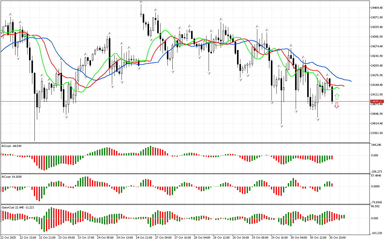
Task: Click the 27 Oct 08:00 time label
Action: tap(163, 237)
